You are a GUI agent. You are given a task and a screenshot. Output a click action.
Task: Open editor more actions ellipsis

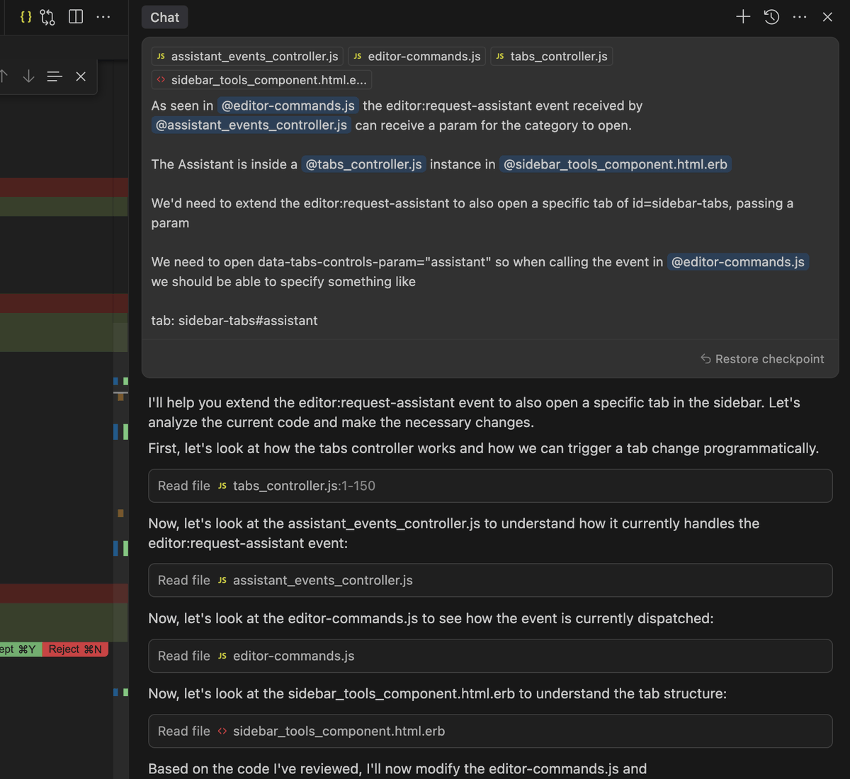point(103,16)
